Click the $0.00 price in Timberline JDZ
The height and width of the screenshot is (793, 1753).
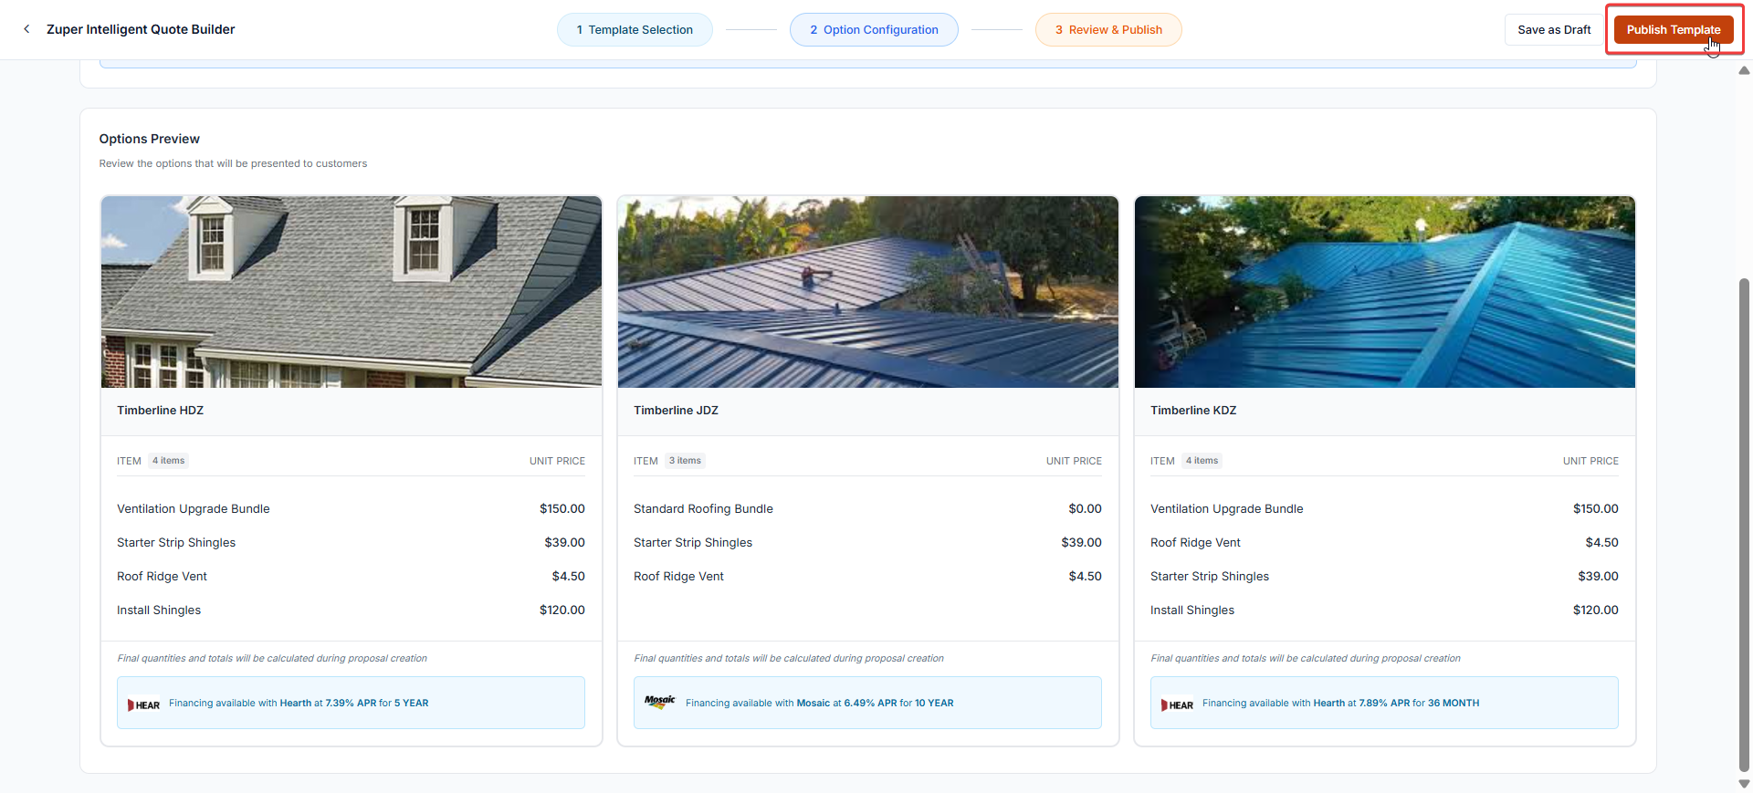1085,508
